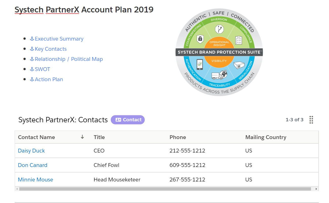Select the Chief Fowl title cell

pos(106,165)
